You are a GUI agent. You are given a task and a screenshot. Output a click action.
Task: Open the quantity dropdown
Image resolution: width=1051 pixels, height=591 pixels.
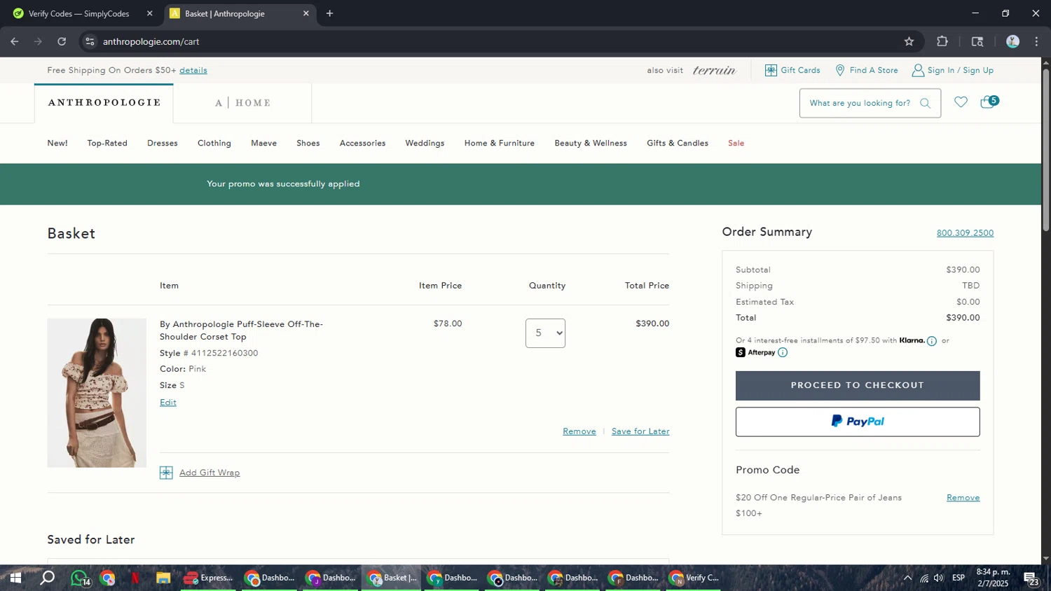point(545,333)
